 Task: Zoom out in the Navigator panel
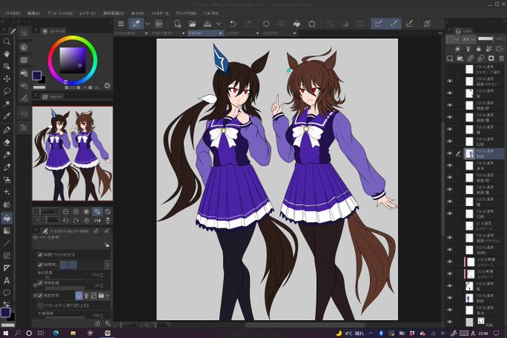point(66,212)
